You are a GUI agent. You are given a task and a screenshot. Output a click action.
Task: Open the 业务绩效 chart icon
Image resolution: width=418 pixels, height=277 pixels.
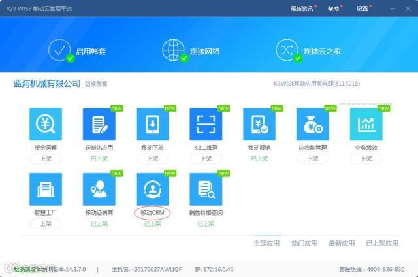(x=366, y=124)
